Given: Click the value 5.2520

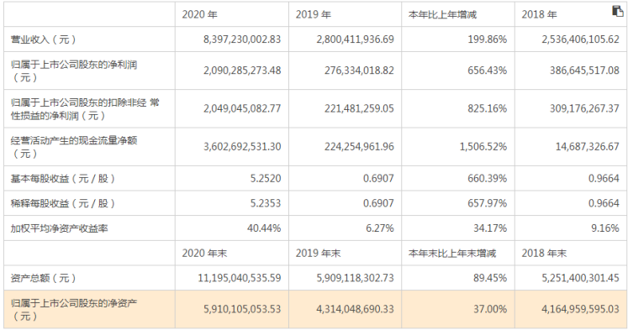Looking at the screenshot, I should tap(266, 178).
